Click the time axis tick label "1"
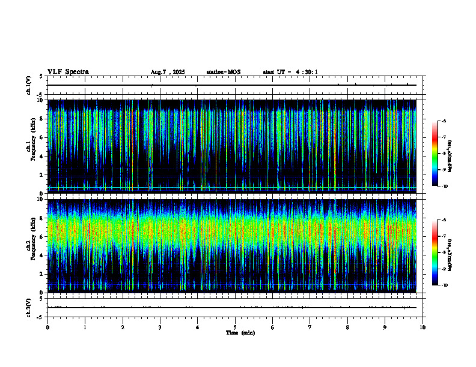This screenshot has height=367, width=476. (x=85, y=327)
